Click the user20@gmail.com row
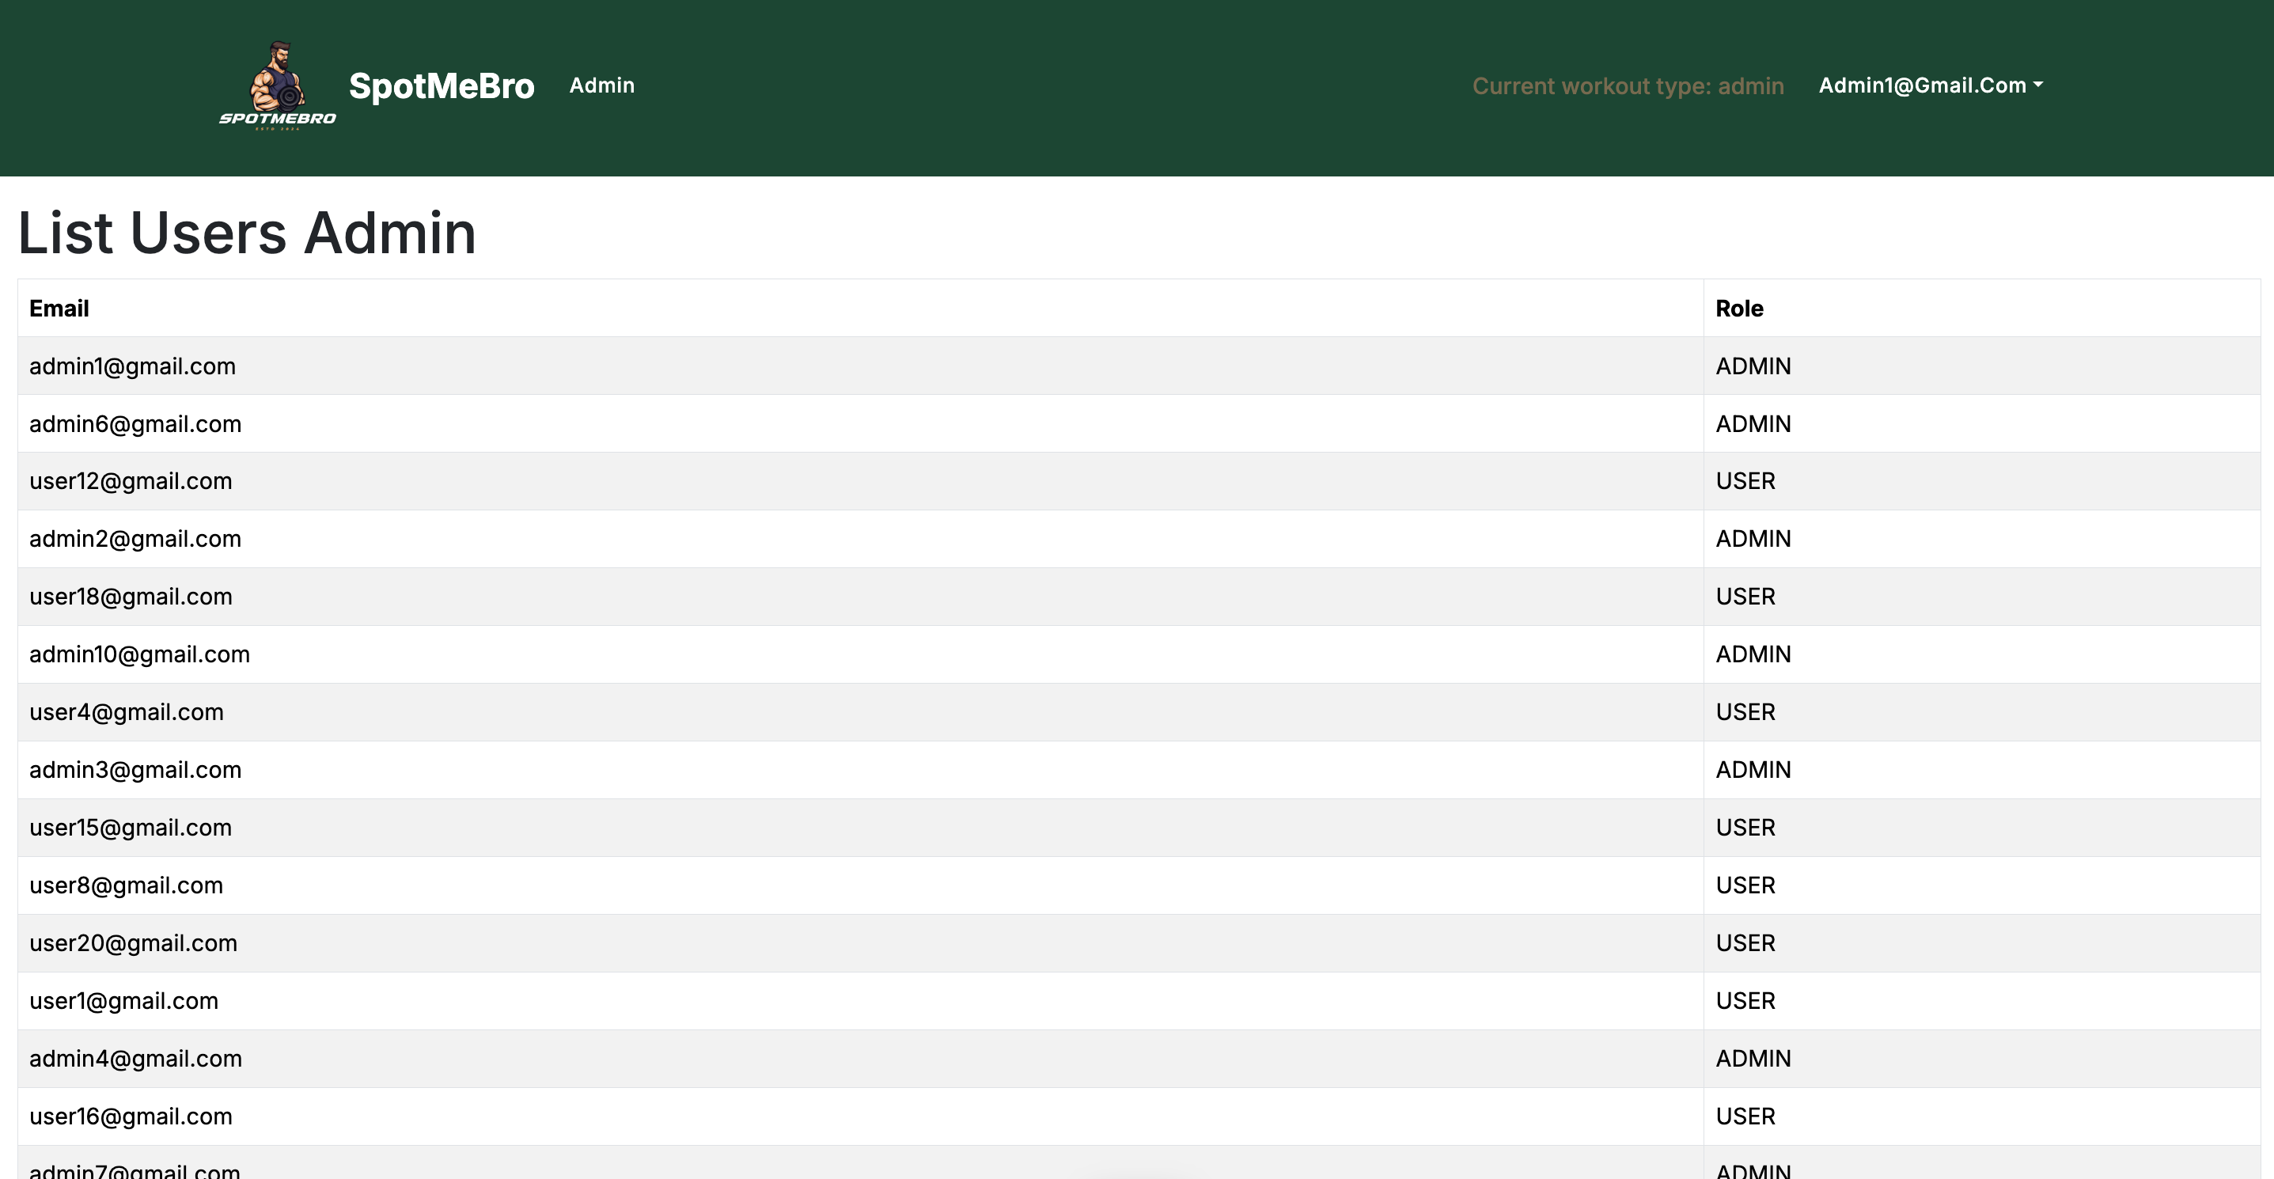Viewport: 2274px width, 1179px height. point(133,943)
